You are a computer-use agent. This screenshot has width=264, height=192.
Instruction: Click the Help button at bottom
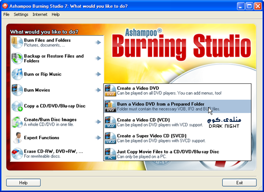click(x=23, y=183)
